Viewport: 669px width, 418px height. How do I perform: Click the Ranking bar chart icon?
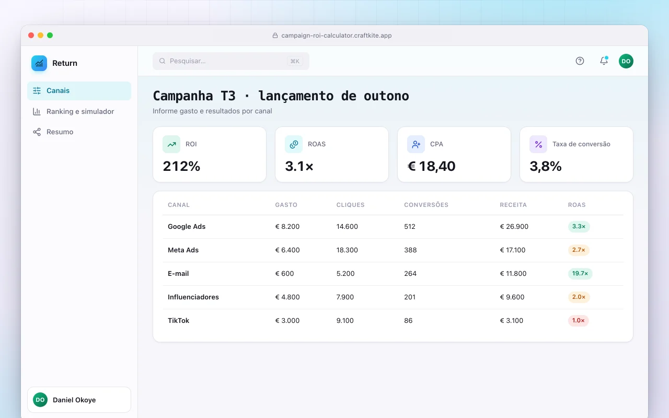coord(37,111)
